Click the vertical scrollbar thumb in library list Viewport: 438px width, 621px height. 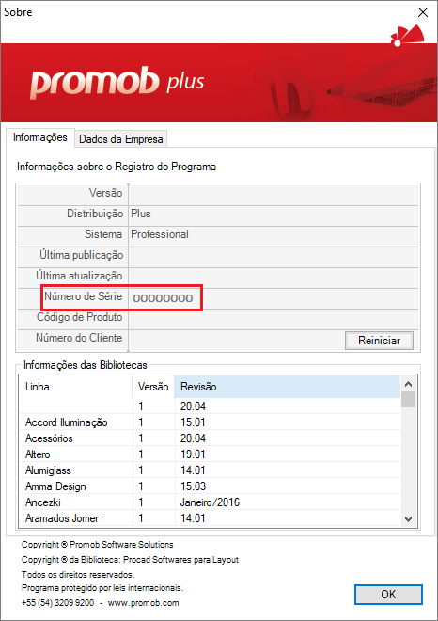[409, 399]
